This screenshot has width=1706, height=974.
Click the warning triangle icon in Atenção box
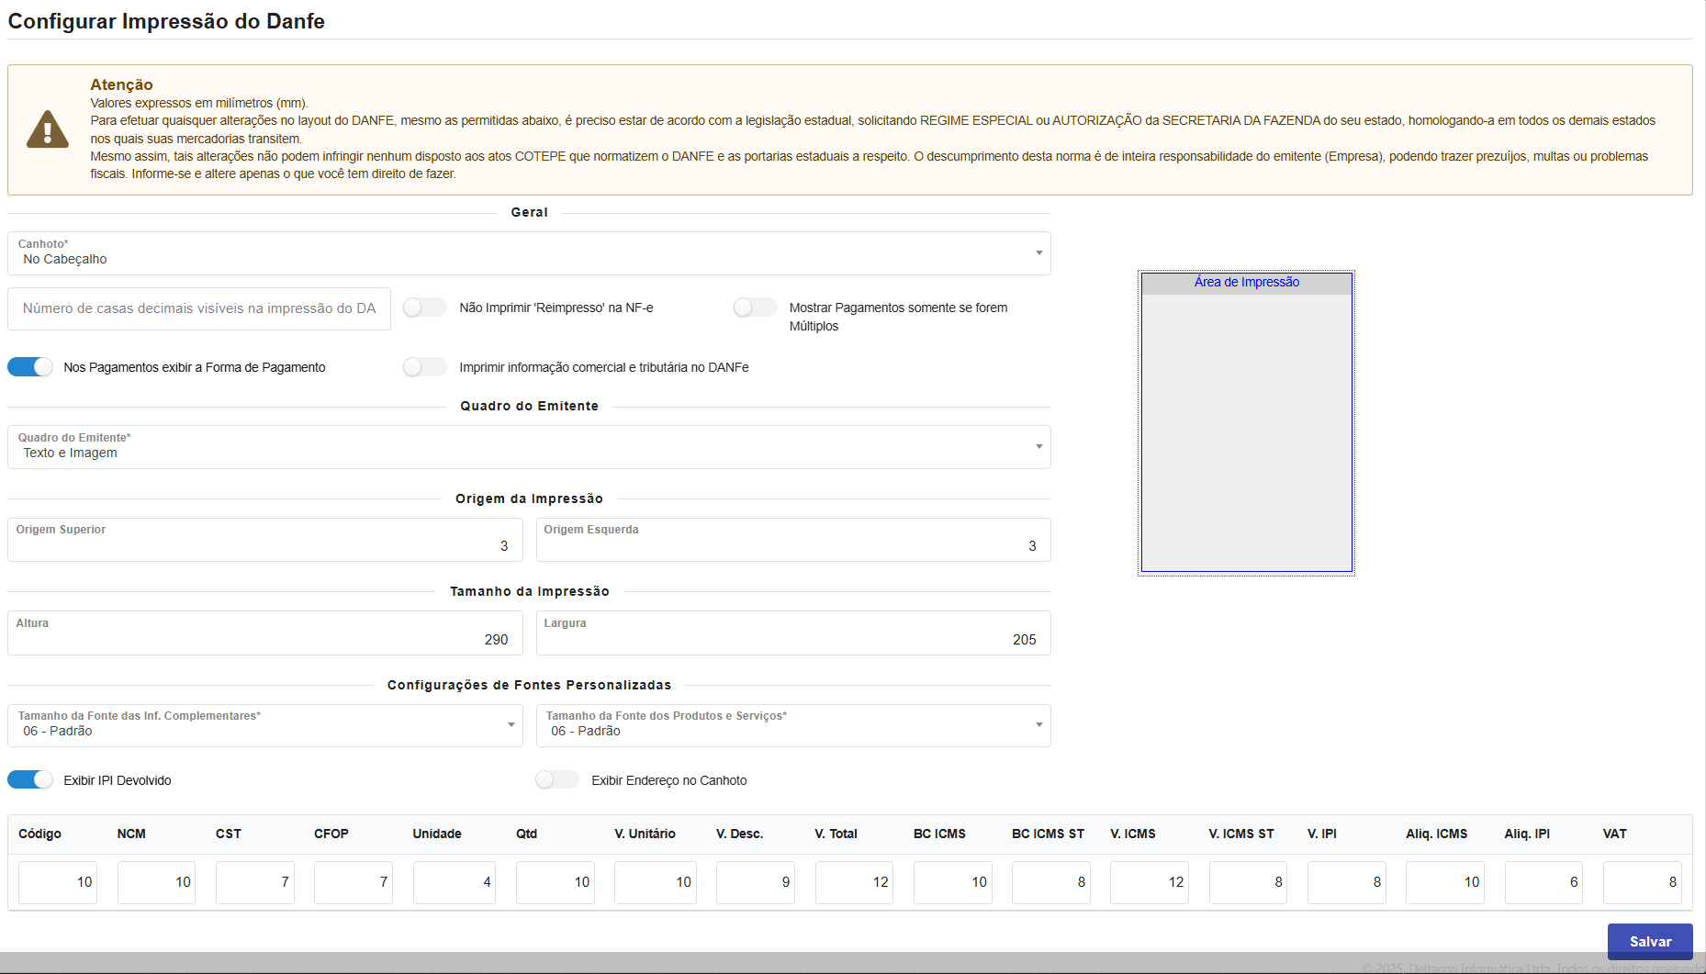[x=48, y=129]
